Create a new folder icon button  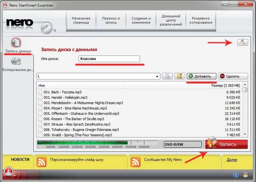180,76
